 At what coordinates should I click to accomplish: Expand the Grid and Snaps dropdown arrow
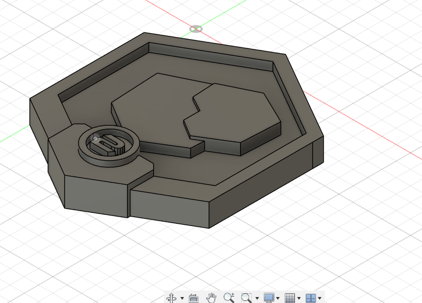click(299, 298)
